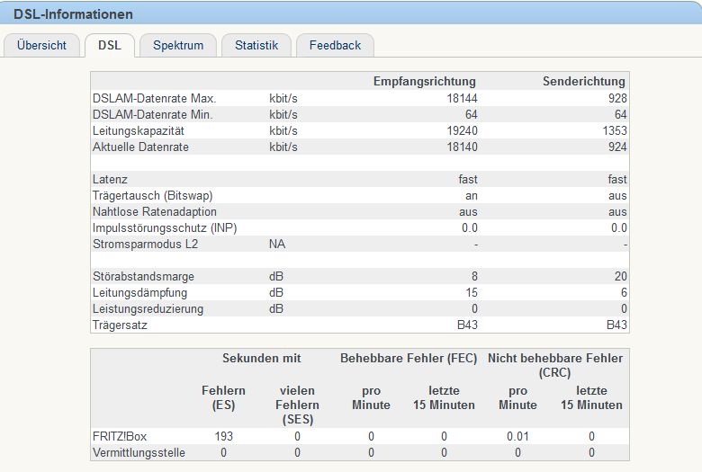The width and height of the screenshot is (702, 472).
Task: Select the DSL tab
Action: pyautogui.click(x=110, y=45)
